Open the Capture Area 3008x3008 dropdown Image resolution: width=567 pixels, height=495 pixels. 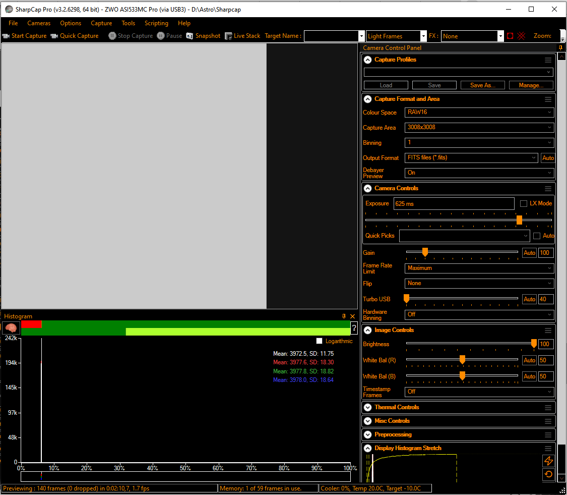(x=479, y=128)
